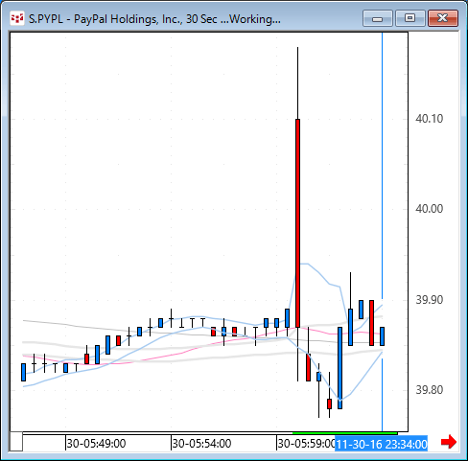Click the highlighted 11-30-16 23:34:00 time label
This screenshot has width=468, height=461.
click(x=382, y=444)
